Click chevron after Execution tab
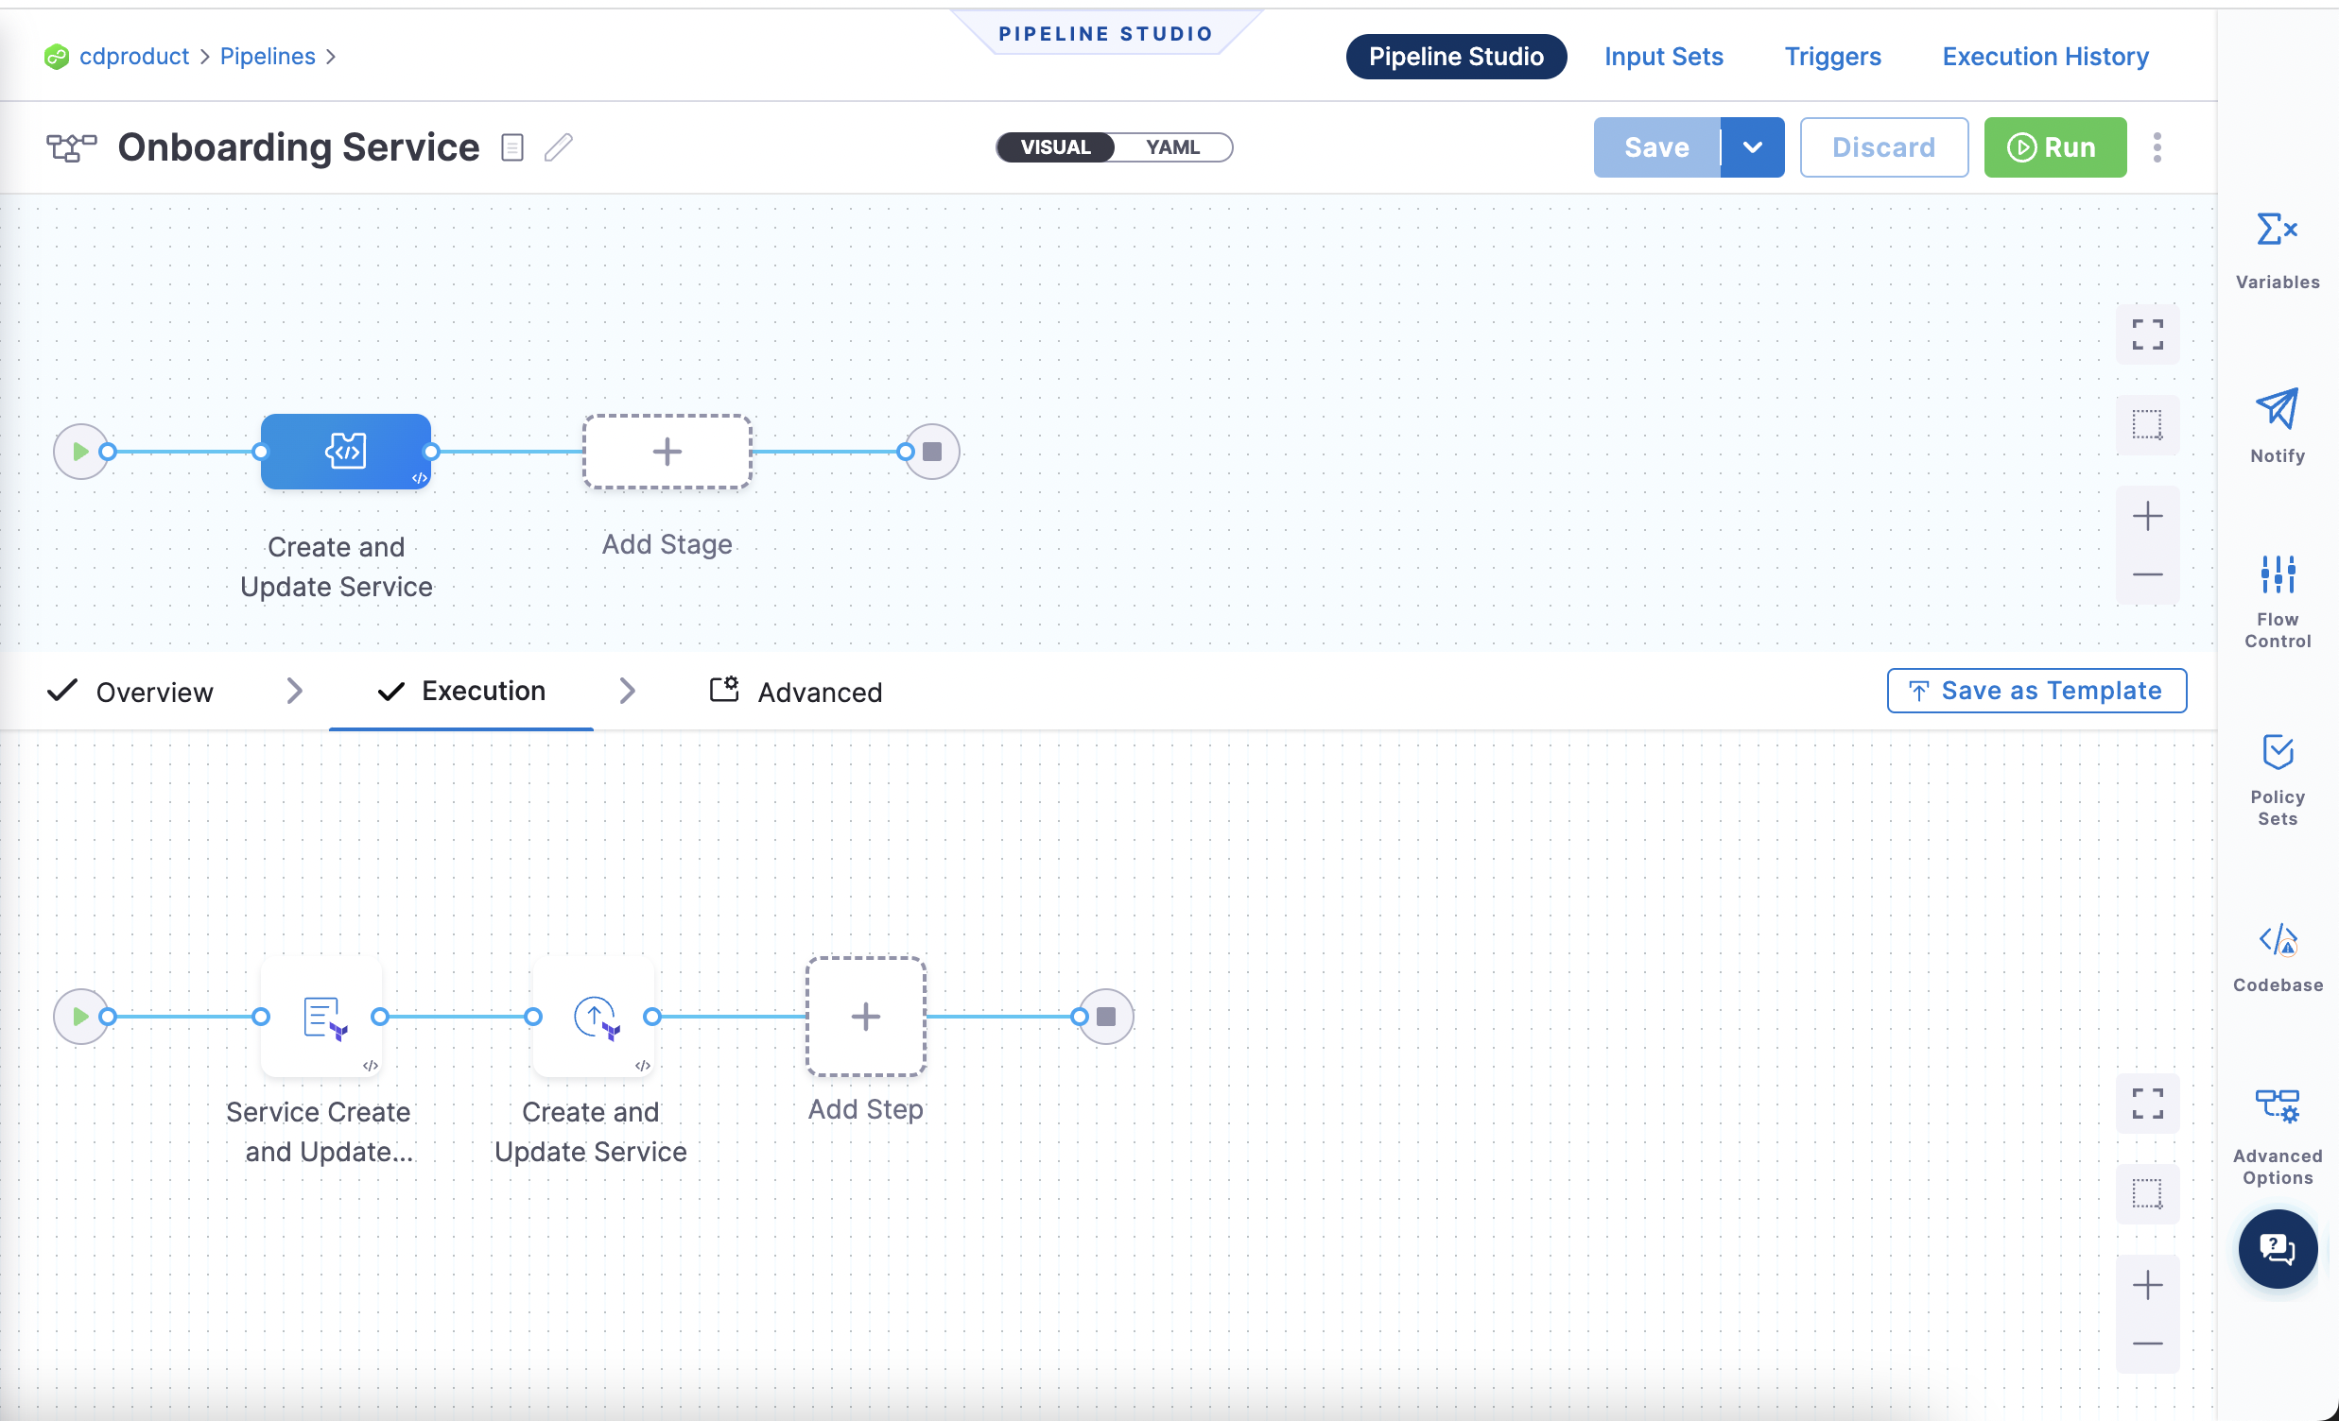 [627, 691]
